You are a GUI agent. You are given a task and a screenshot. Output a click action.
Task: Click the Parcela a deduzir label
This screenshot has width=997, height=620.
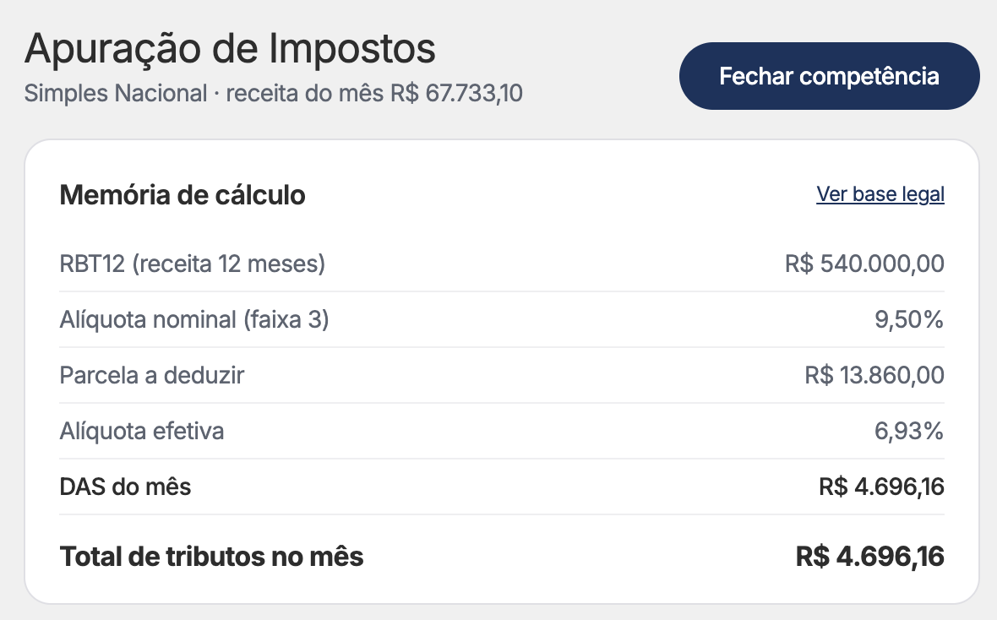(152, 375)
